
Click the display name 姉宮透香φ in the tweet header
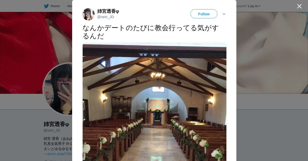pyautogui.click(x=108, y=11)
